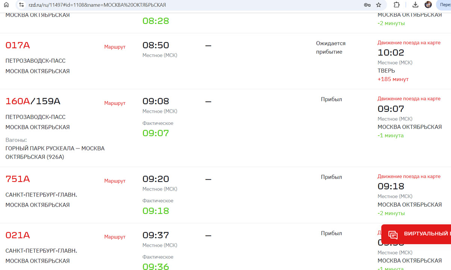Open train 160A number link
The width and height of the screenshot is (451, 270).
point(18,101)
